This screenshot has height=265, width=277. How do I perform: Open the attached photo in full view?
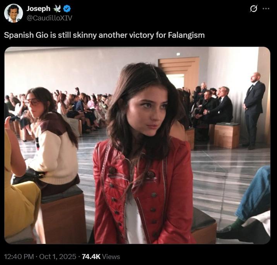137,145
